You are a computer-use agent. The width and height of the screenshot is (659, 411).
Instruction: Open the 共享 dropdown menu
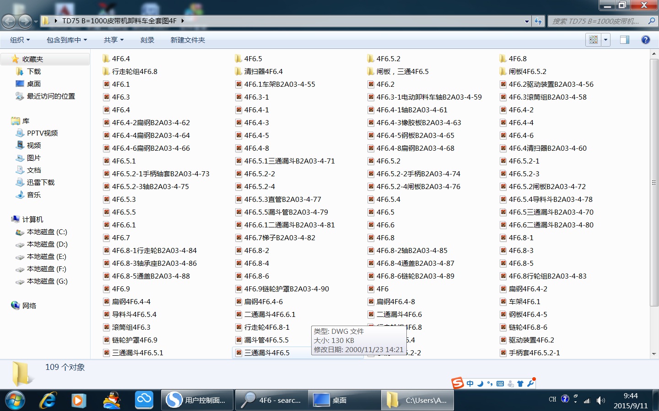[x=113, y=40]
